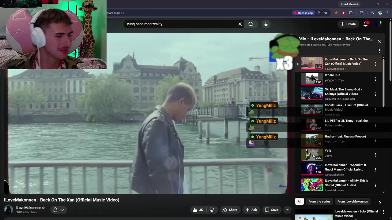392x220 pixels.
Task: Open YouTube notifications bell
Action: pos(366,24)
